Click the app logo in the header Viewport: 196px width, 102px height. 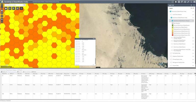(2, 2)
